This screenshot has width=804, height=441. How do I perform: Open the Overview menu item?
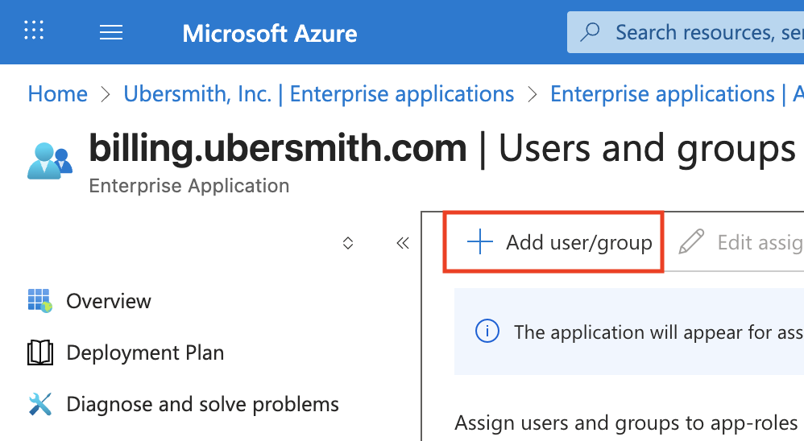click(x=108, y=301)
